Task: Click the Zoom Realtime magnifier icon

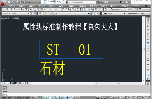Action: click(66, 9)
